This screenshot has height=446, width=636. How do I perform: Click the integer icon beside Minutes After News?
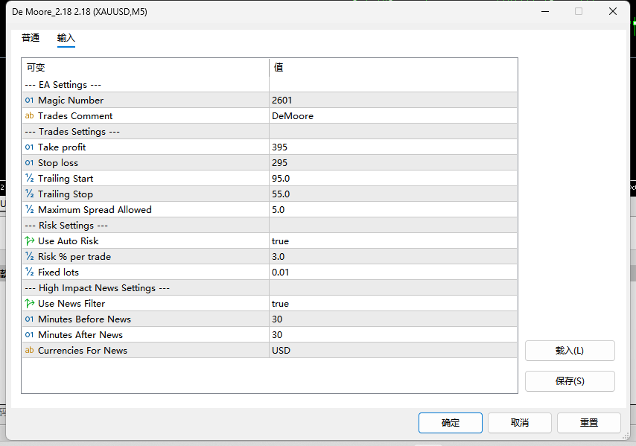pyautogui.click(x=29, y=335)
